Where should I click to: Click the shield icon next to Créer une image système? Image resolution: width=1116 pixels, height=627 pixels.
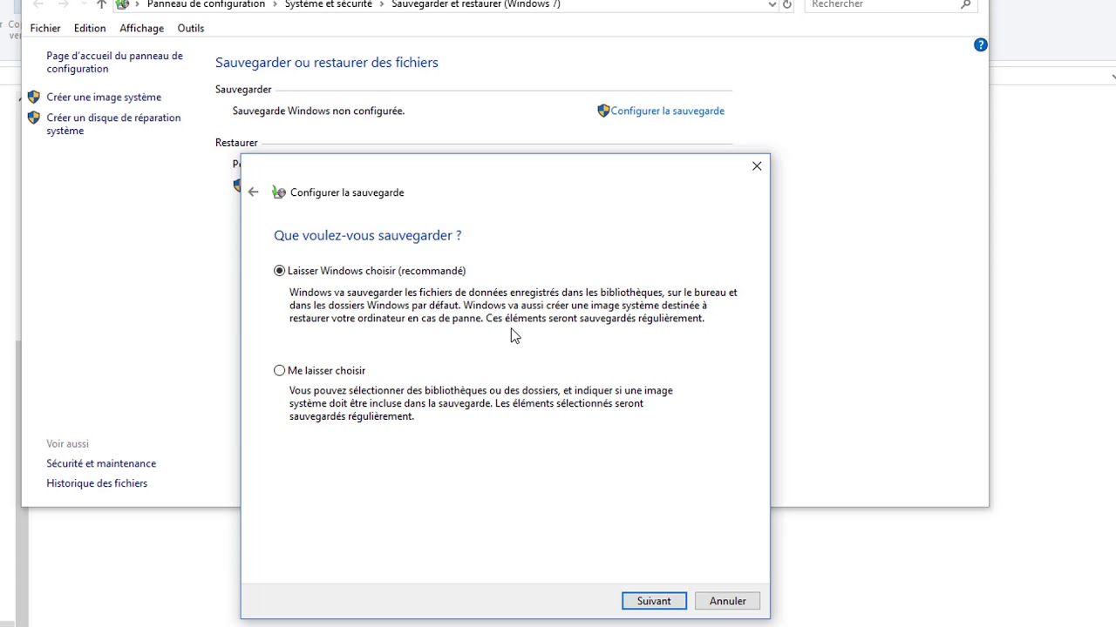(x=34, y=97)
